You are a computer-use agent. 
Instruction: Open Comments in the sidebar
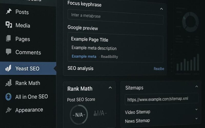tap(28, 52)
